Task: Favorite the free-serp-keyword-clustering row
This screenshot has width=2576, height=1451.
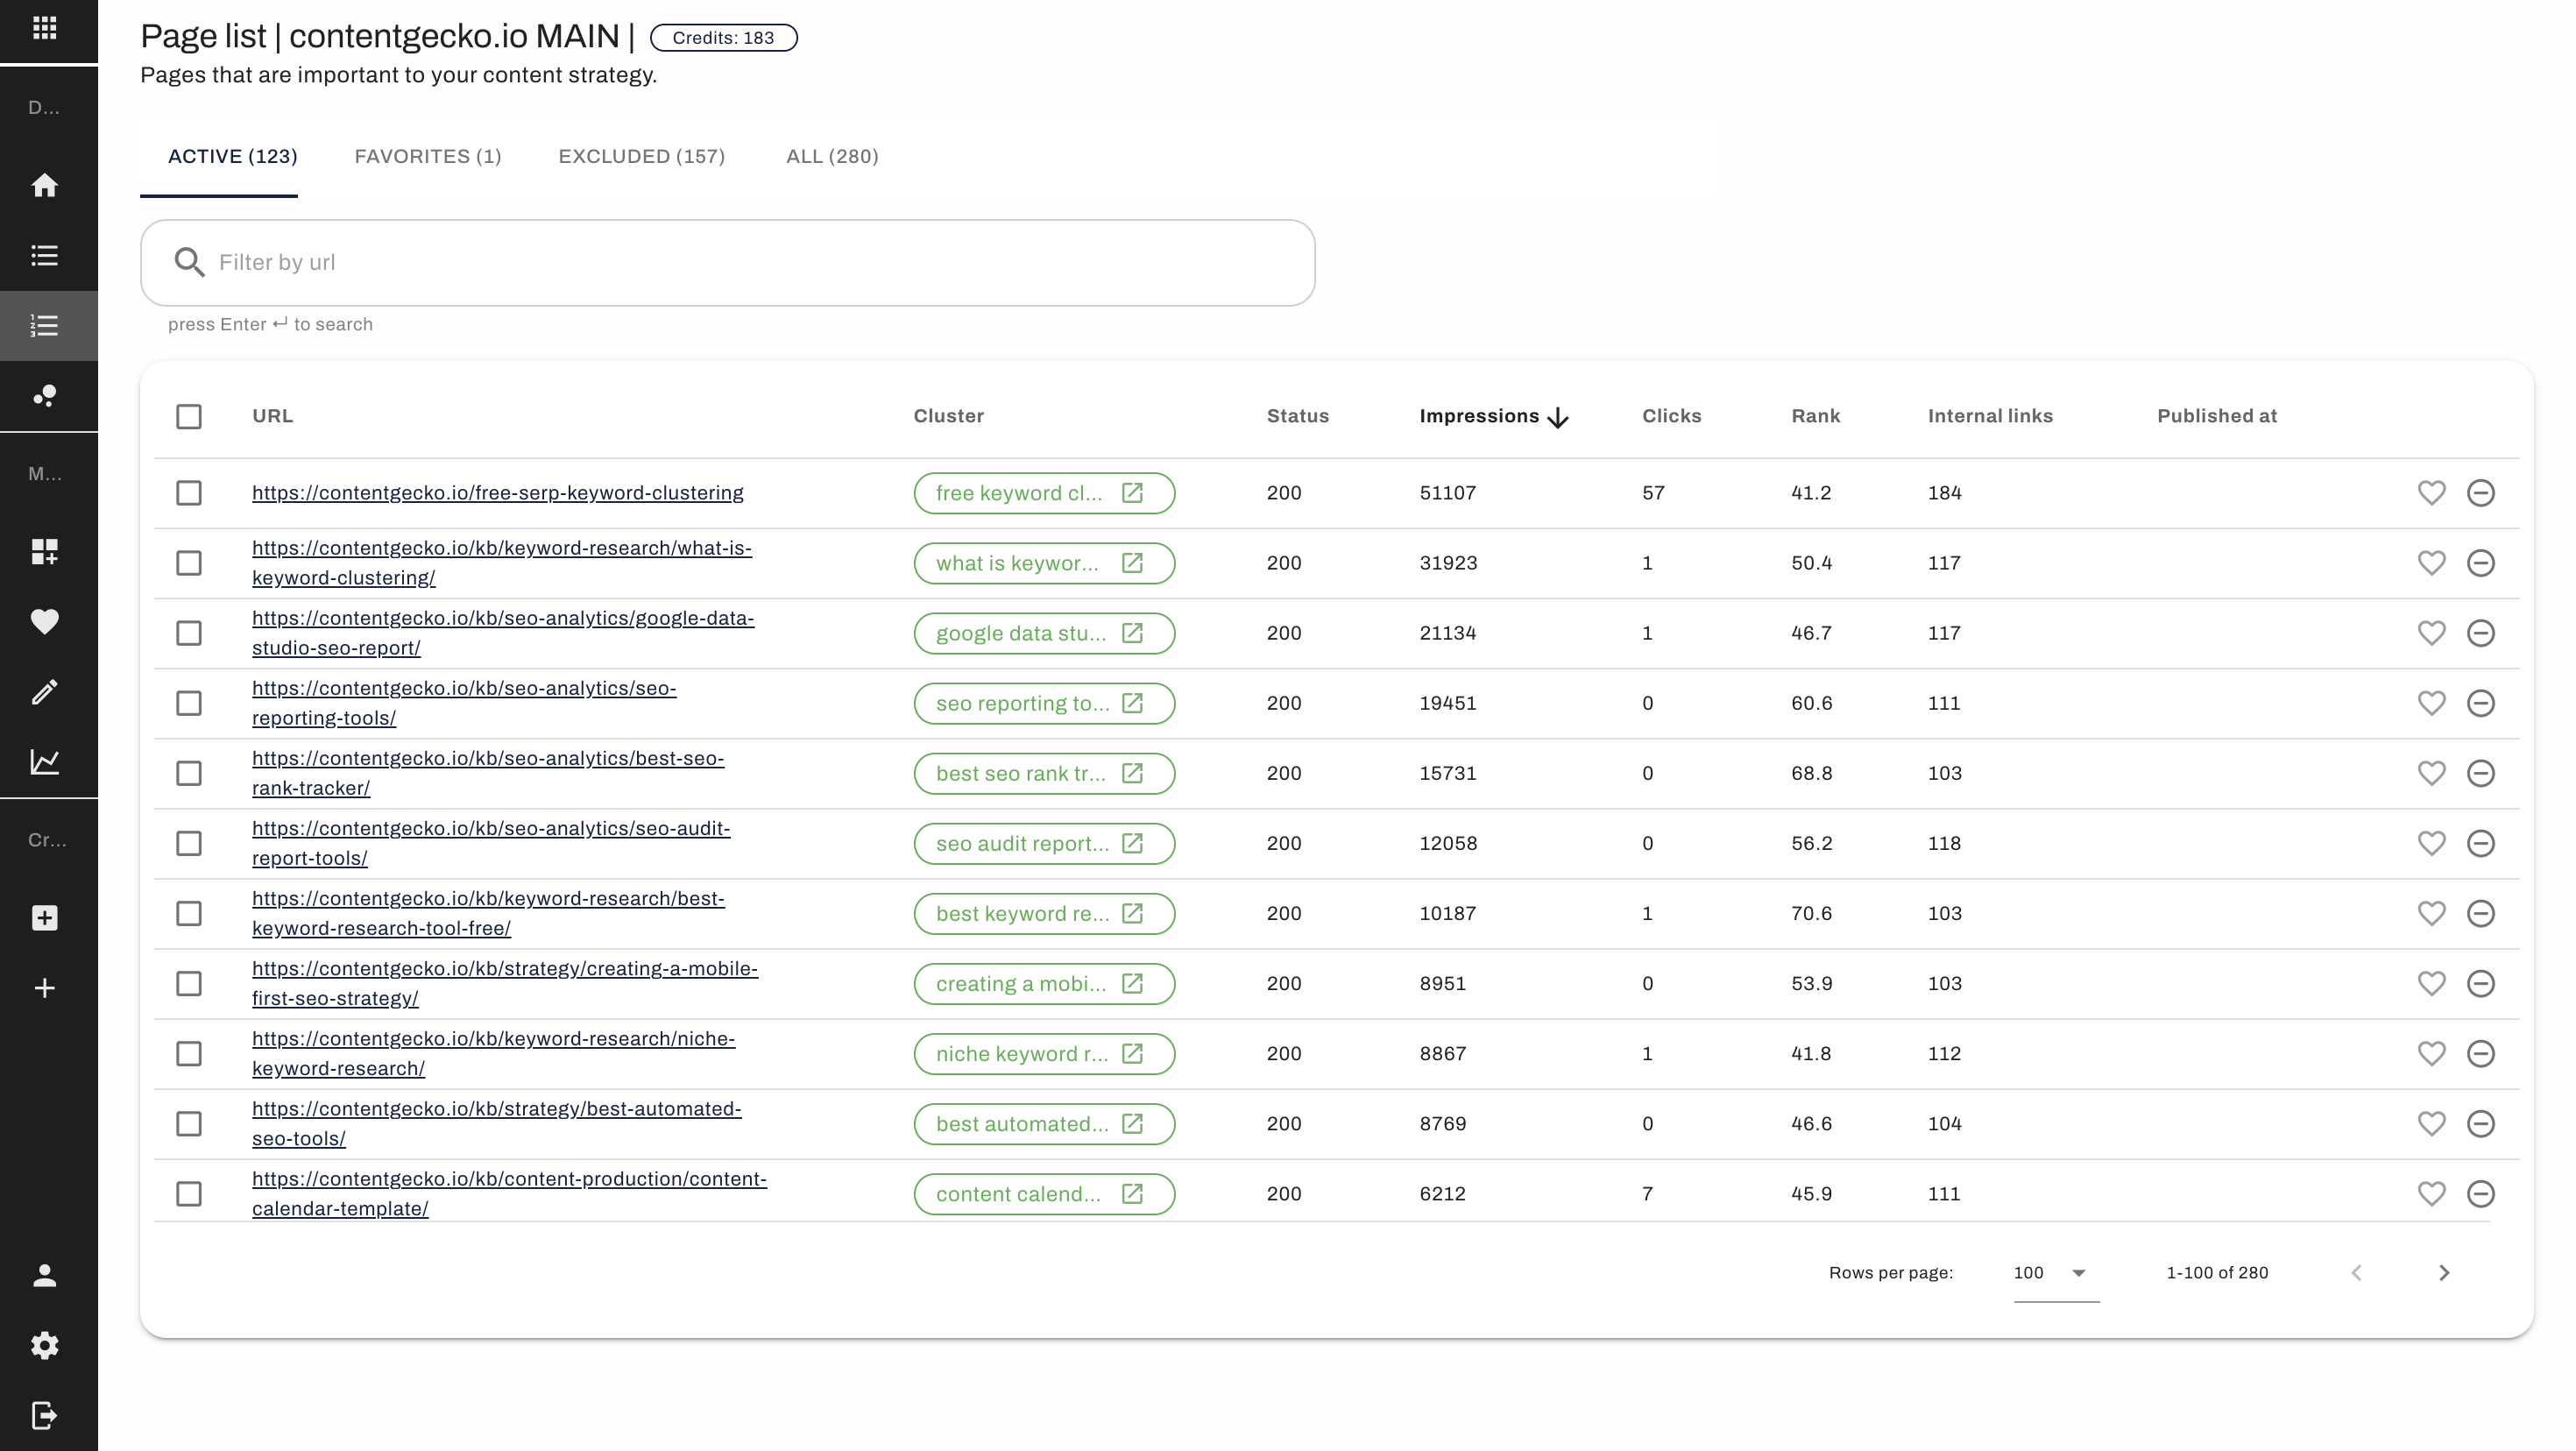Action: click(x=2431, y=493)
